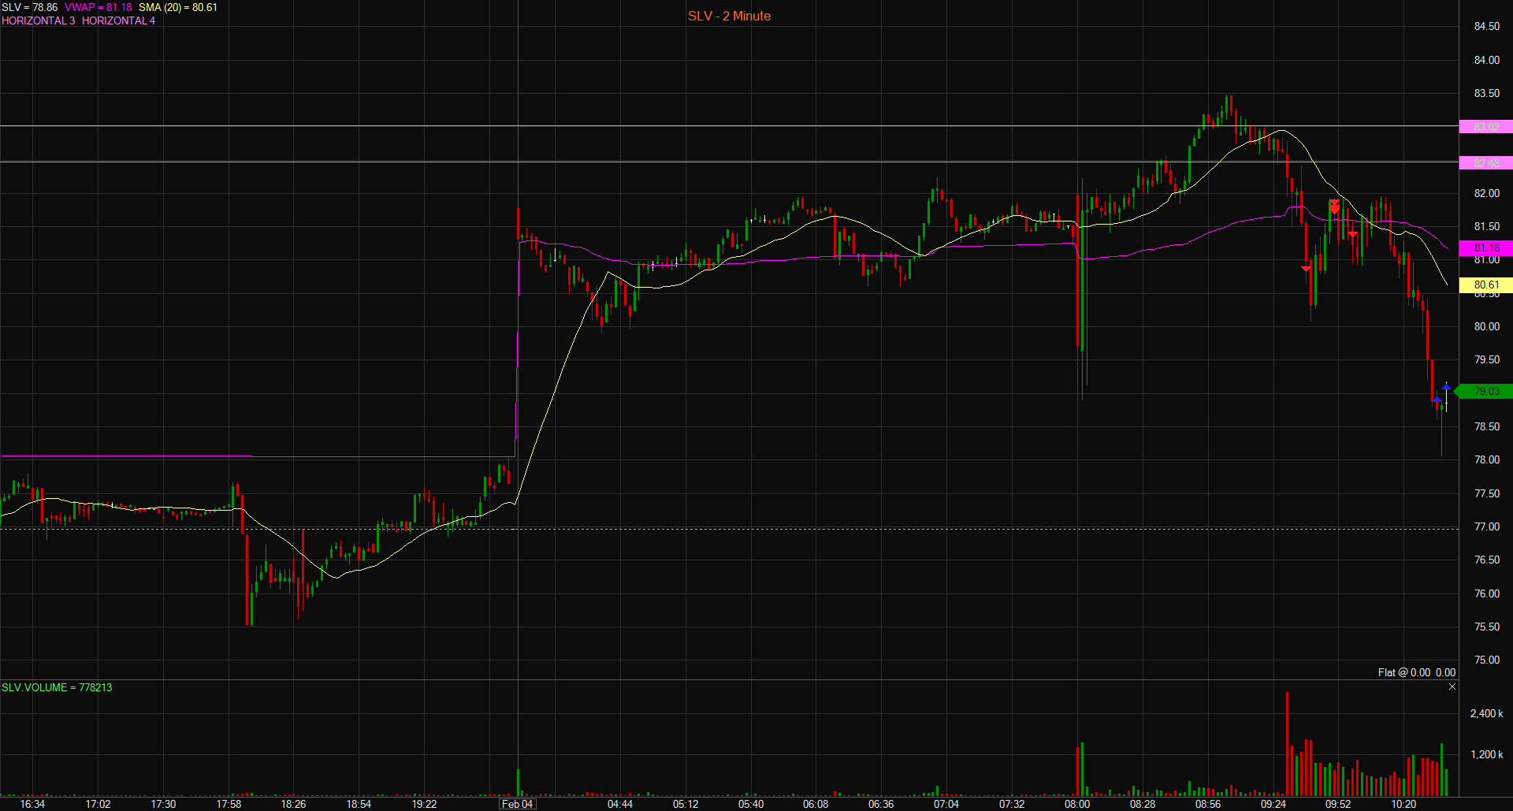Click the HORIZONTAL 3 study label

tap(38, 20)
